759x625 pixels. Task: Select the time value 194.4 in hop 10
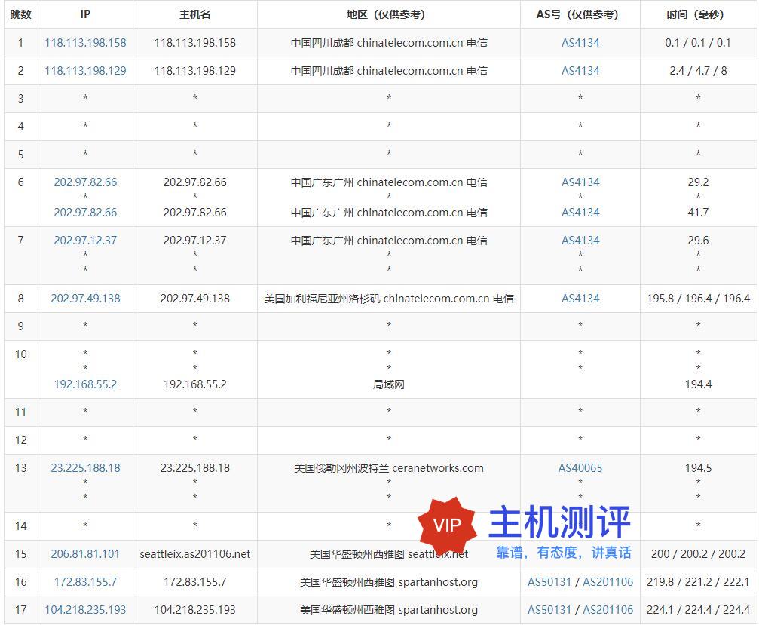coord(698,384)
